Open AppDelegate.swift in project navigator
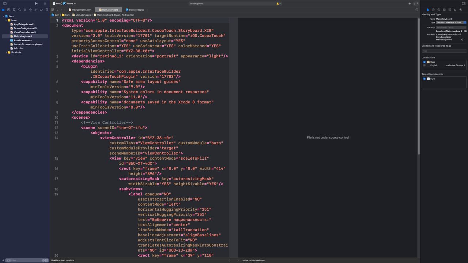The height and width of the screenshot is (263, 468). [24, 24]
